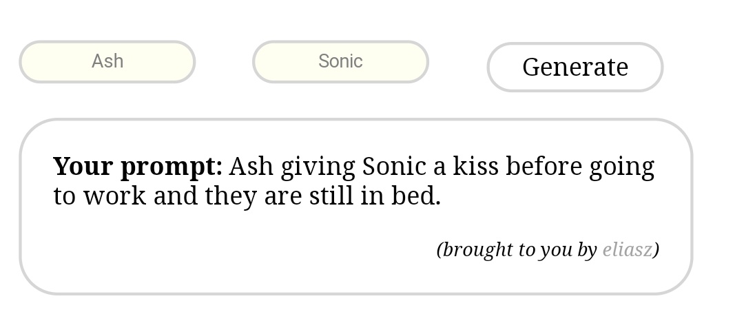Generate a new prompt
Screen dimensions: 744x323
(575, 67)
